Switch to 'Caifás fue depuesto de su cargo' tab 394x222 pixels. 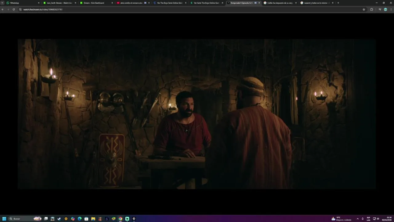[280, 3]
